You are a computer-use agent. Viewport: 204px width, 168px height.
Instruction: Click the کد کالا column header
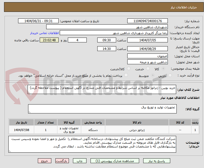pos(180,122)
